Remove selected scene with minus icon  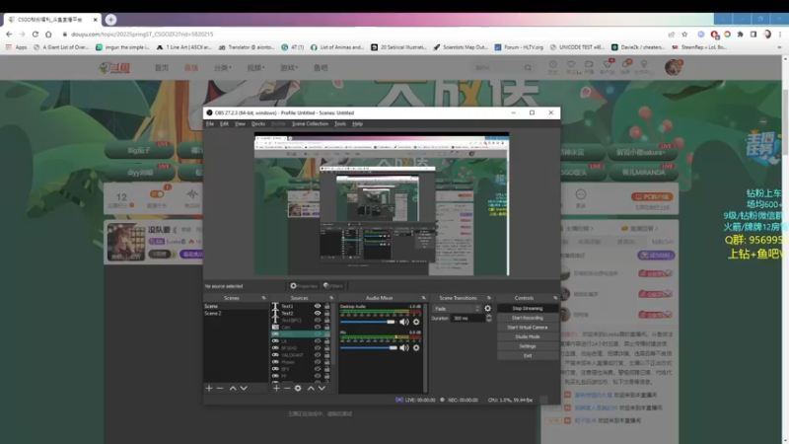(x=220, y=388)
